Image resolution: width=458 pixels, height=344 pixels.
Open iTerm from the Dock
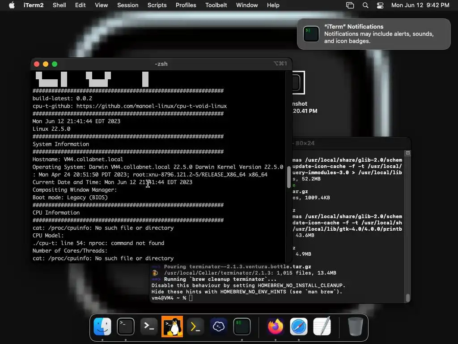click(242, 327)
